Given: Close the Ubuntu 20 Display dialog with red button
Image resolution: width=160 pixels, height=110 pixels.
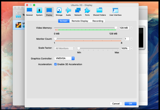Looking at the screenshot, I should [27, 5].
